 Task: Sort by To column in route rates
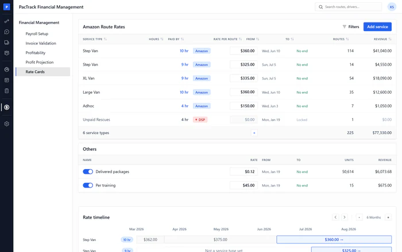289,39
